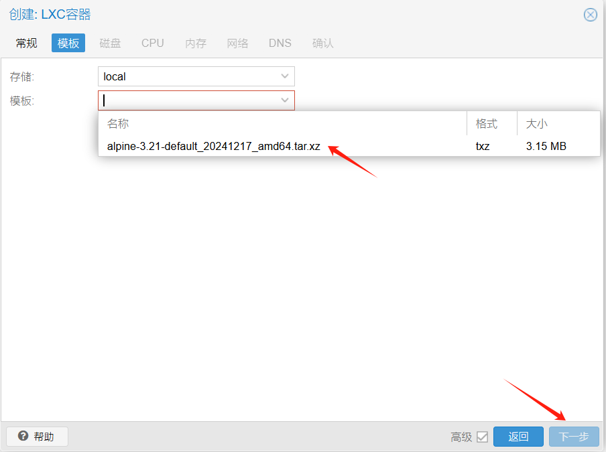
Task: Open the 磁盘 tab
Action: pos(110,43)
